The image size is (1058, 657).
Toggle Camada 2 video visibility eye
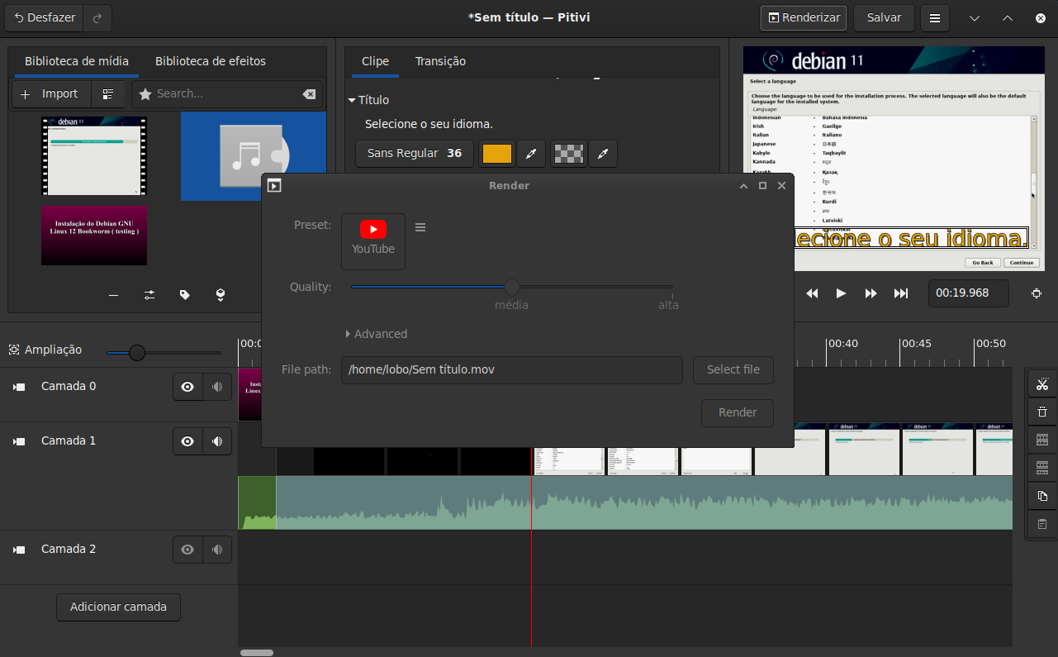pos(187,550)
